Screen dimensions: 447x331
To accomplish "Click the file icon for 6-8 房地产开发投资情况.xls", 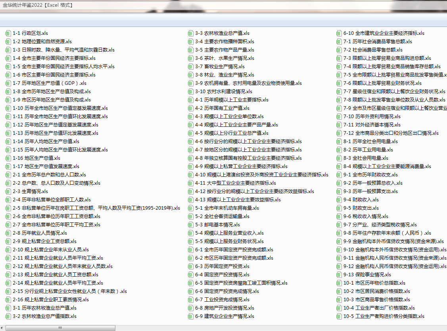I will click(x=190, y=308).
